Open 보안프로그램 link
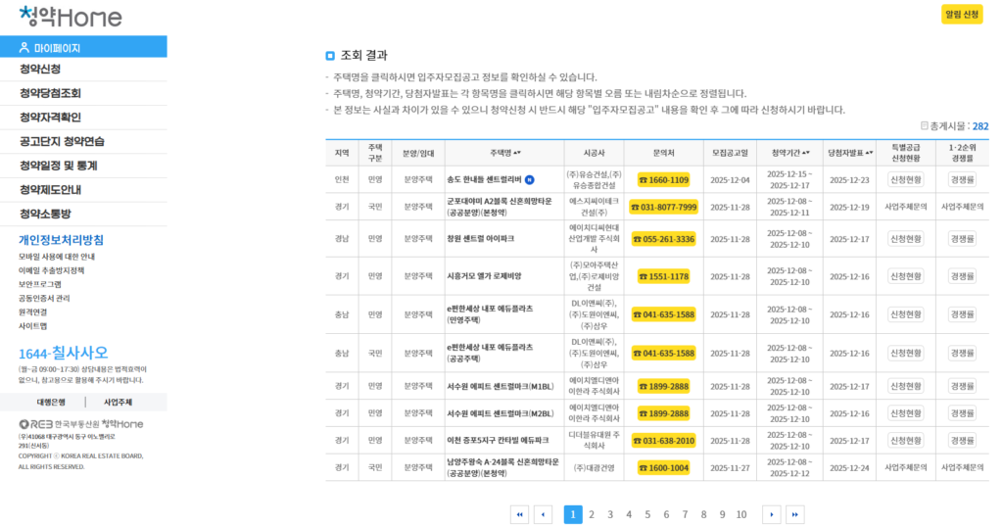The image size is (1003, 527). click(39, 285)
